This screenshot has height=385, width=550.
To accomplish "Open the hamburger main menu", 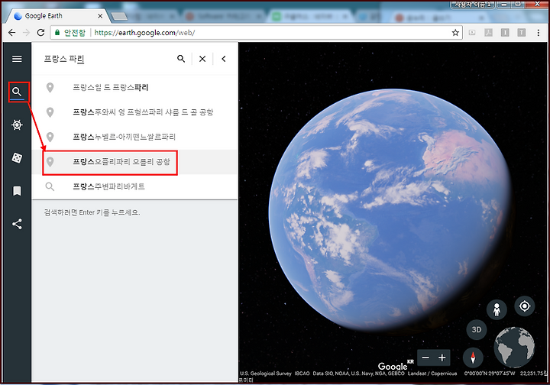I will tap(17, 59).
